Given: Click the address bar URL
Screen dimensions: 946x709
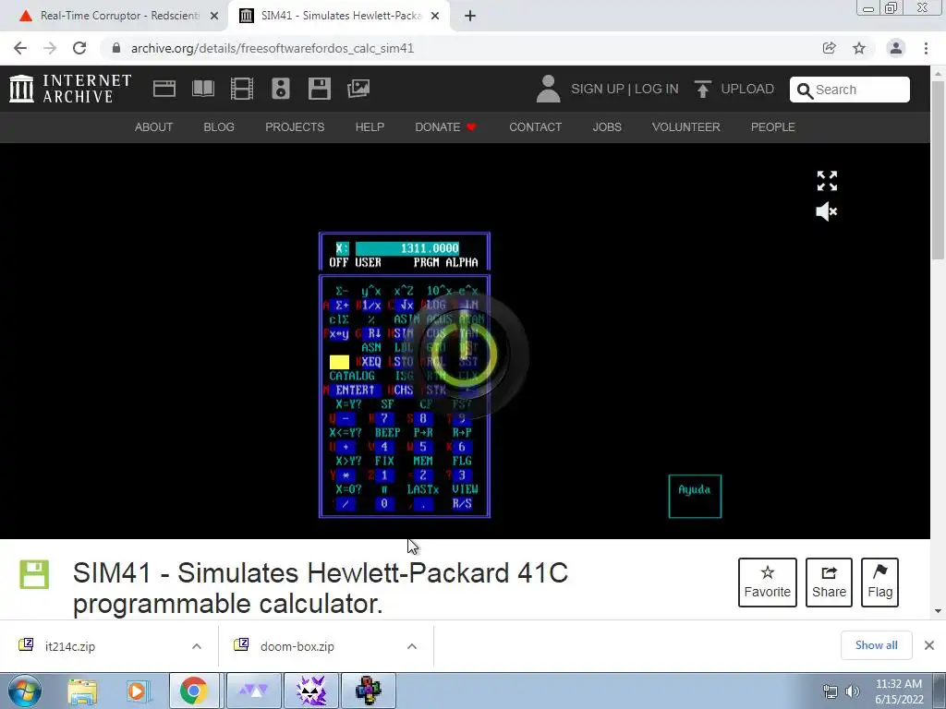Looking at the screenshot, I should pyautogui.click(x=273, y=48).
